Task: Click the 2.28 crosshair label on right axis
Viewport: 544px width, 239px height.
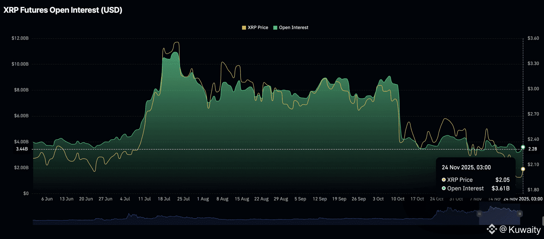Action: tap(532, 149)
